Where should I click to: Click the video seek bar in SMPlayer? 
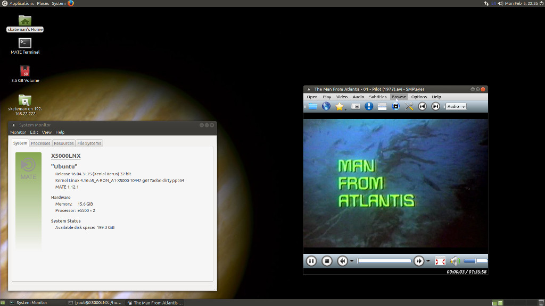point(384,261)
